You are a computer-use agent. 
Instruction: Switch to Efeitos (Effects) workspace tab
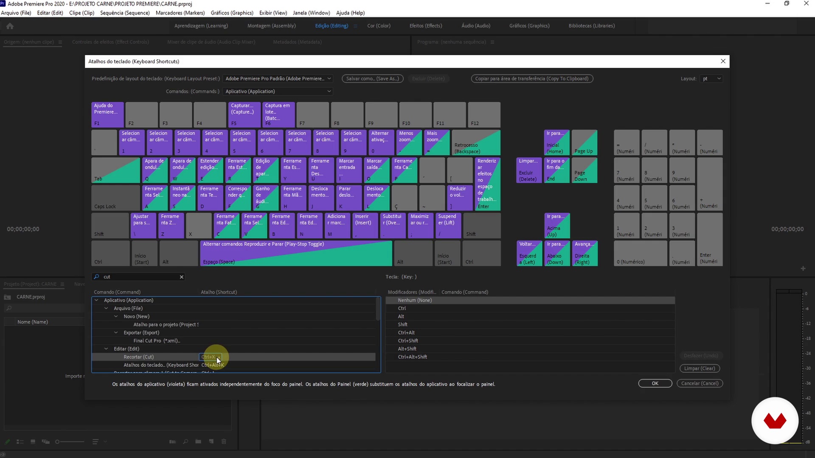(x=425, y=26)
